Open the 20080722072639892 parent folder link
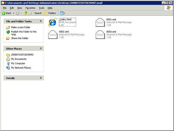 [22, 55]
